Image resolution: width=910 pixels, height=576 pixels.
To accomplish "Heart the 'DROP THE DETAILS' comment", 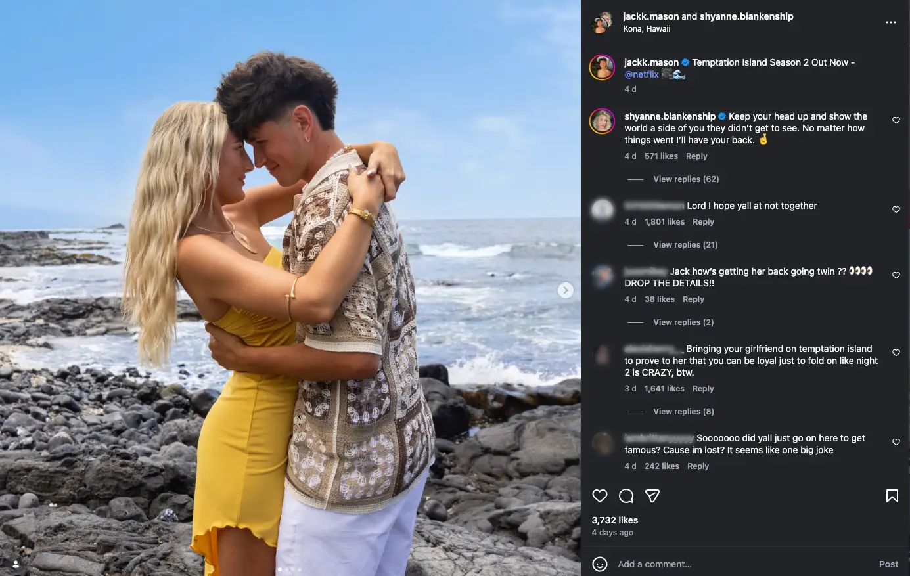I will [x=896, y=275].
